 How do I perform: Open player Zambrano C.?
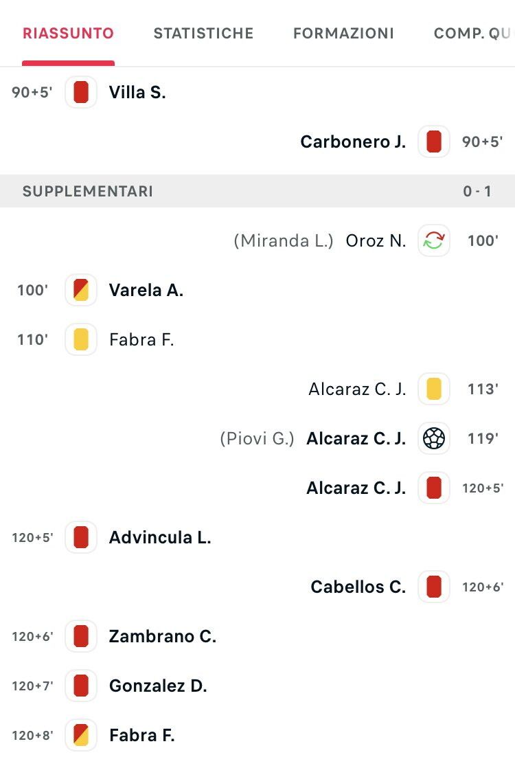tap(163, 636)
